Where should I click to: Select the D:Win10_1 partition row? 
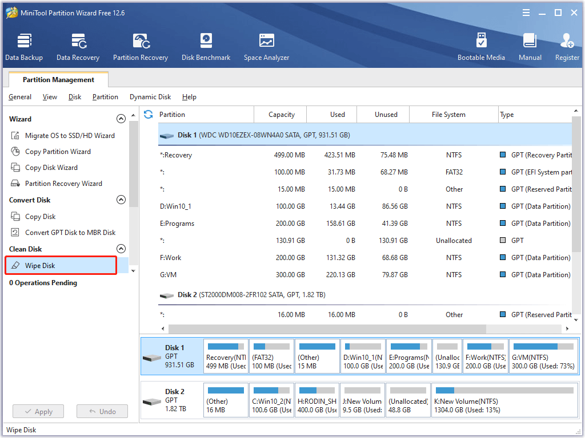pos(365,206)
